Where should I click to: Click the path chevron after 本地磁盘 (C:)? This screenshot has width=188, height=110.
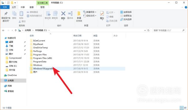(x=49, y=31)
